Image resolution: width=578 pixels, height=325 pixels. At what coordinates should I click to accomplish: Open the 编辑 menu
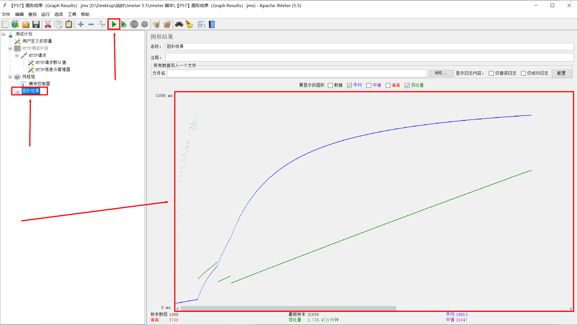[19, 15]
